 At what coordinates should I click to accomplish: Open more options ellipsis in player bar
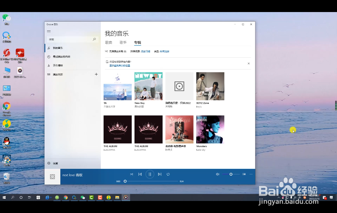[x=251, y=174]
